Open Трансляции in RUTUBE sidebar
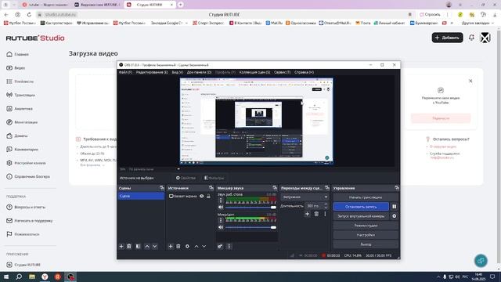 21,95
